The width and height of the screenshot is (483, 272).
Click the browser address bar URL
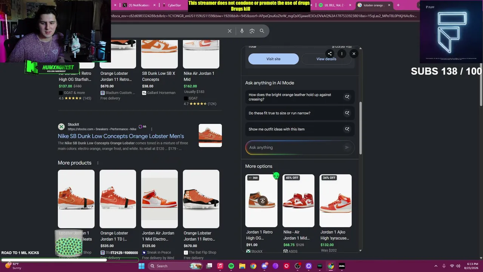(x=264, y=16)
